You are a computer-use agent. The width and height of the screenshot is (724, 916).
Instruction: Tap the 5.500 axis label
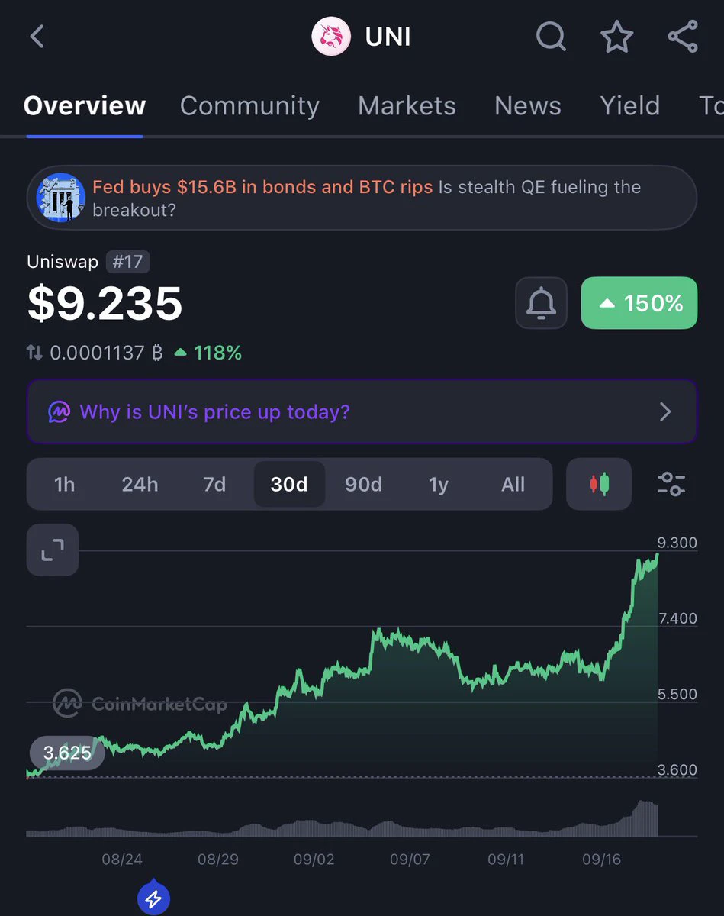pos(677,694)
